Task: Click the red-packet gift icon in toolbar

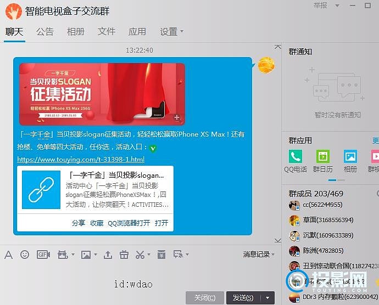Action: pyautogui.click(x=63, y=255)
